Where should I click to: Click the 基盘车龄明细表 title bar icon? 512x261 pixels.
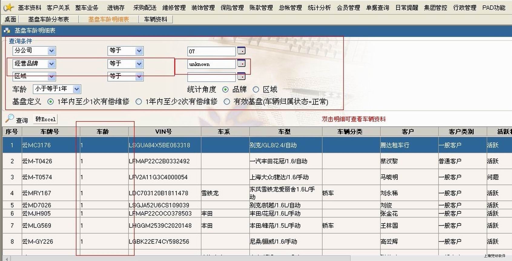[x=7, y=31]
